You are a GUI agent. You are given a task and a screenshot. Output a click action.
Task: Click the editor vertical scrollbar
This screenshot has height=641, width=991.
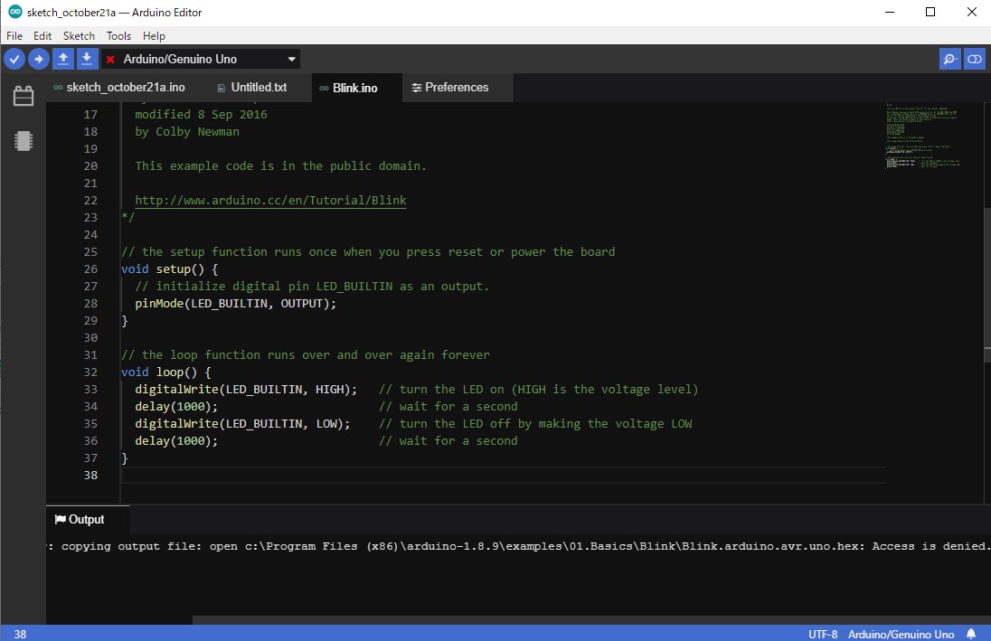coord(987,285)
